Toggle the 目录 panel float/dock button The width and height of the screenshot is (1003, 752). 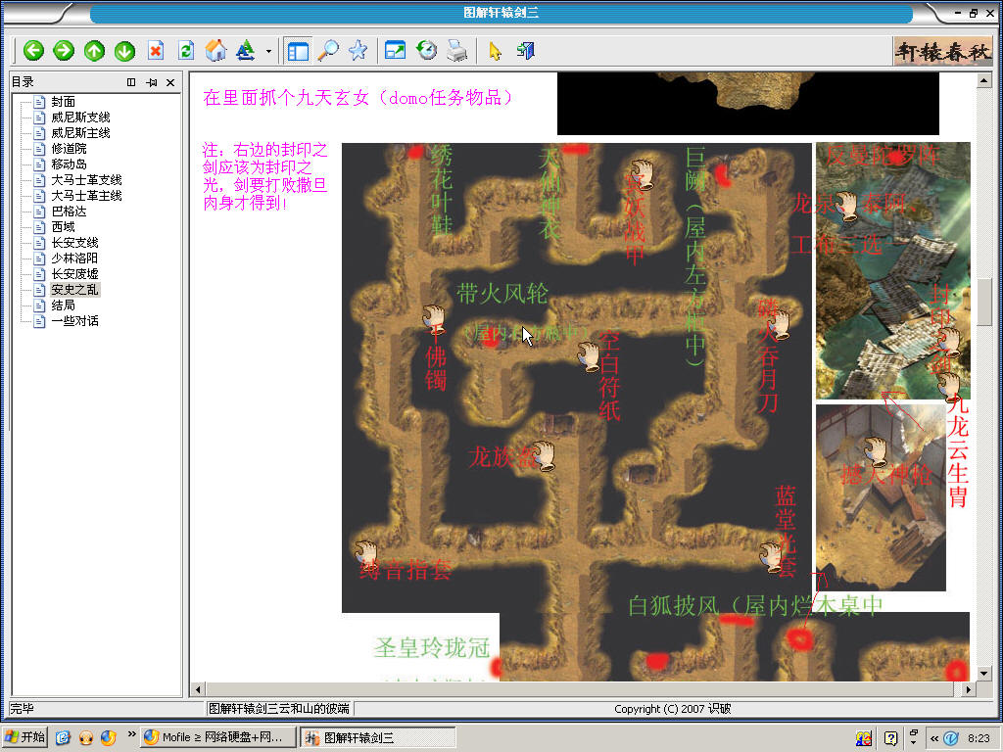coord(131,82)
